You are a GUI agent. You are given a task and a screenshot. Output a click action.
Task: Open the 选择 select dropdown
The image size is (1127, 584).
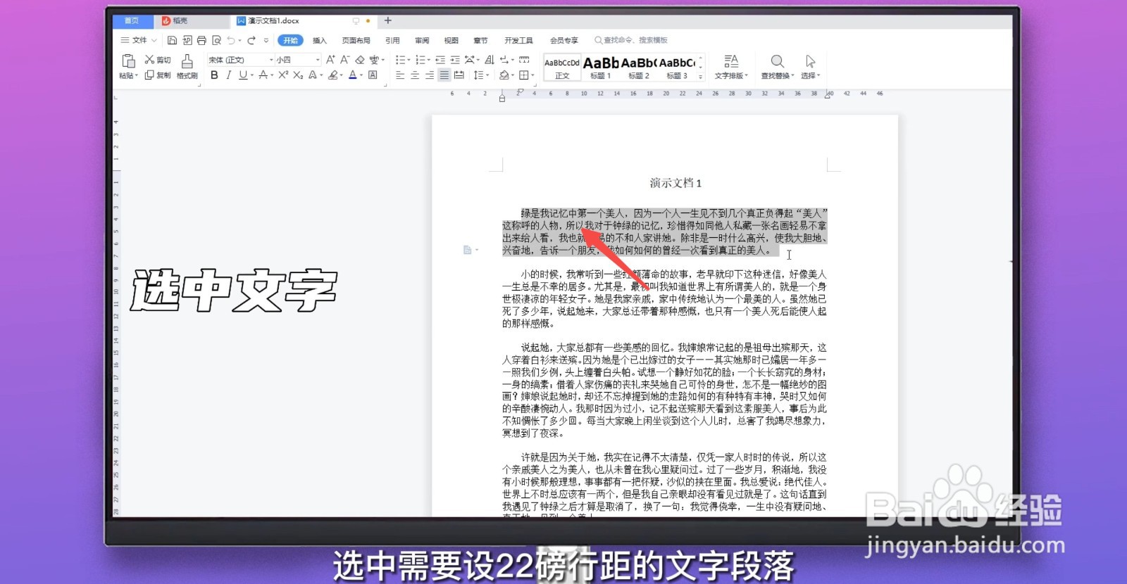tap(811, 75)
